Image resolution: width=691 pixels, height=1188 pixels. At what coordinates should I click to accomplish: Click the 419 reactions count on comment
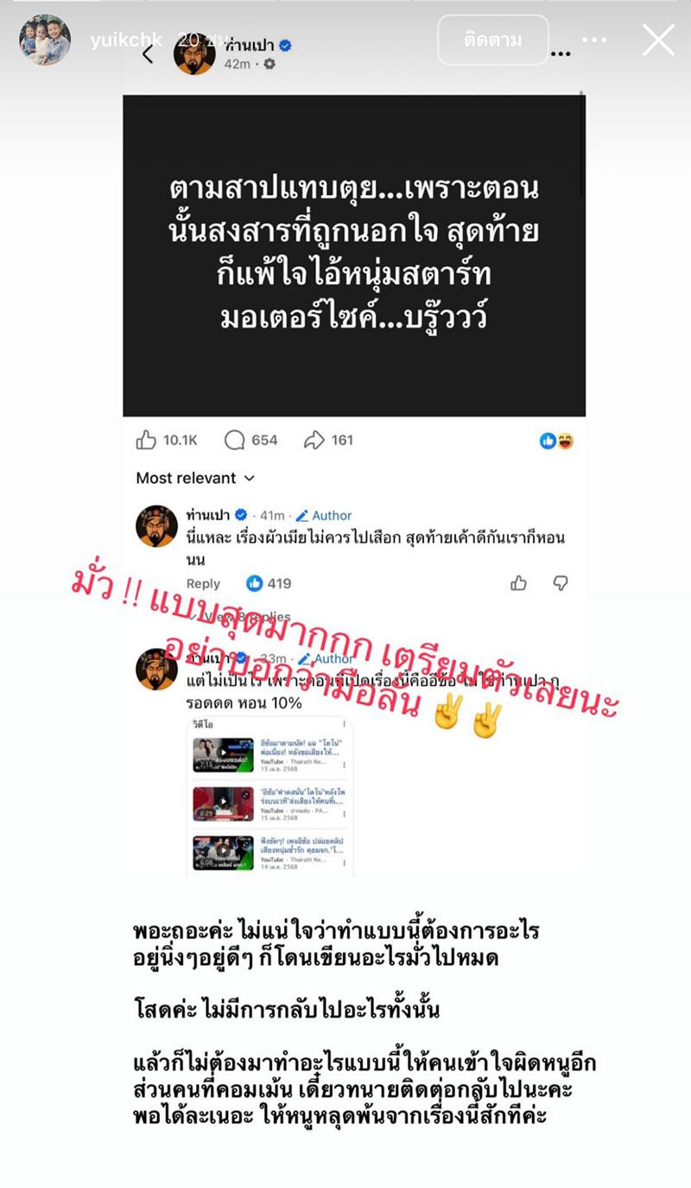tap(269, 583)
